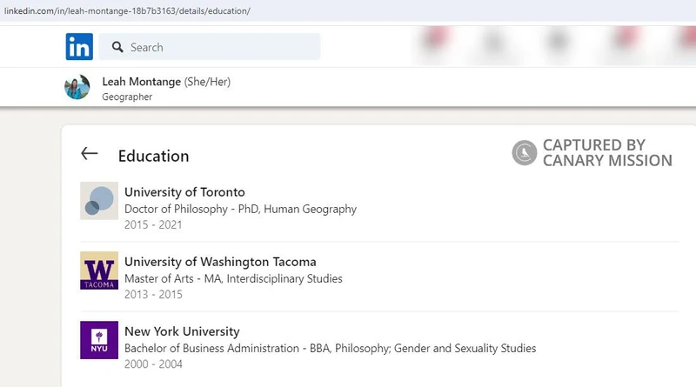Focus the LinkedIn Search field
696x387 pixels.
210,47
